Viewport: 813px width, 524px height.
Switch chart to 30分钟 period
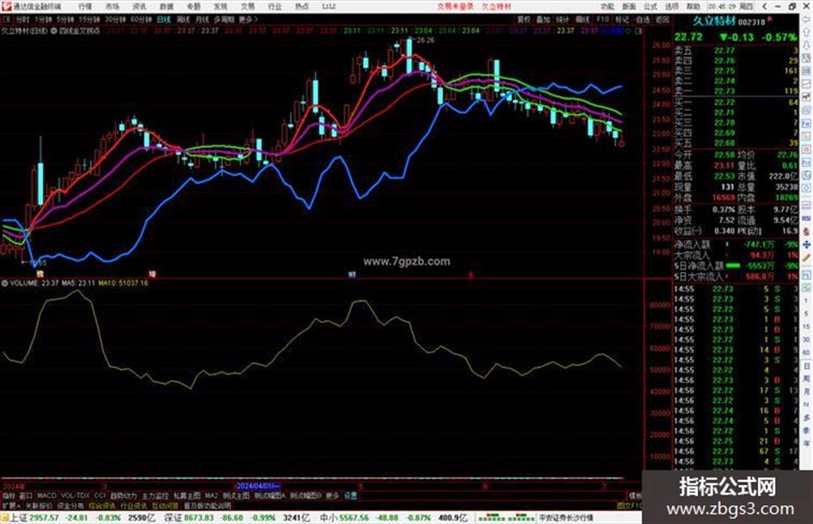coord(115,19)
